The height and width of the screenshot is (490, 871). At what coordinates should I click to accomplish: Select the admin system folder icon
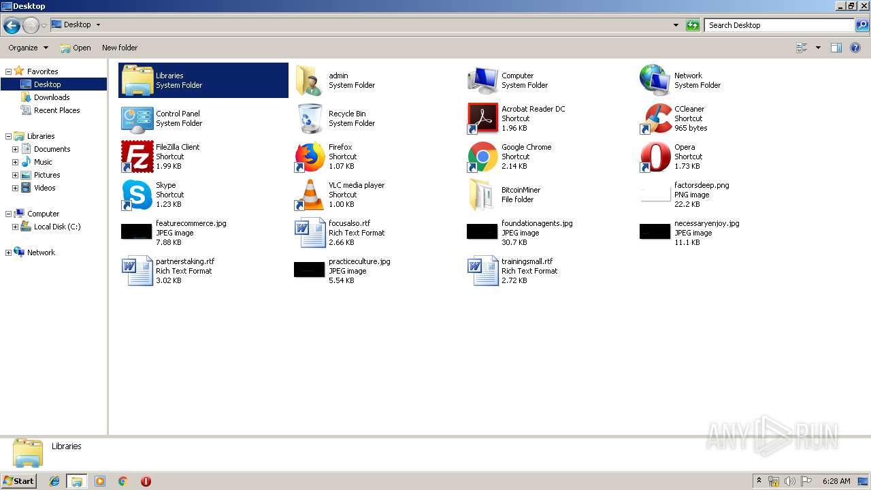[310, 80]
